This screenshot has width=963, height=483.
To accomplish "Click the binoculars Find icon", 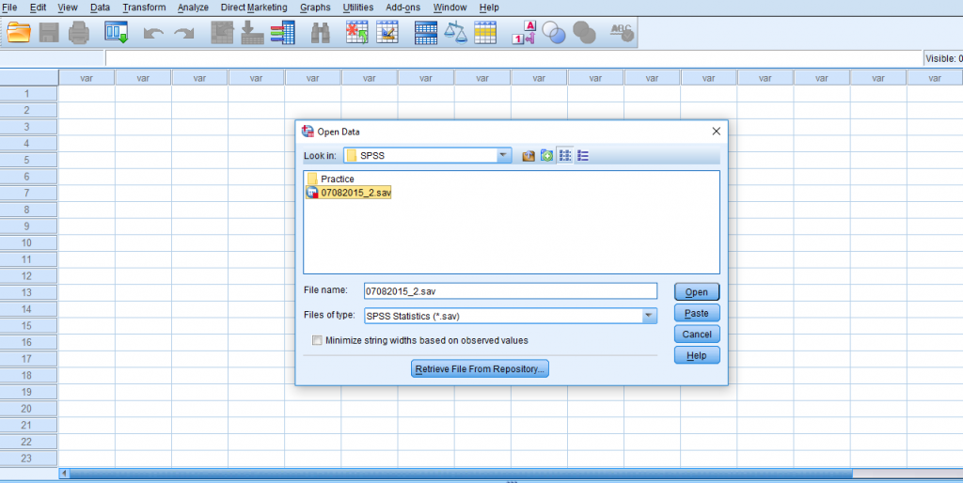I will (321, 33).
